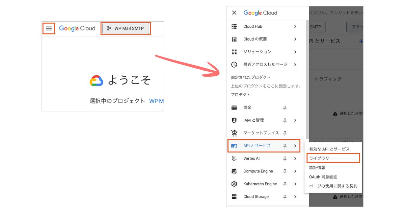
Task: Expand the Kubernetes Engine submenu chevron
Action: pos(295,184)
